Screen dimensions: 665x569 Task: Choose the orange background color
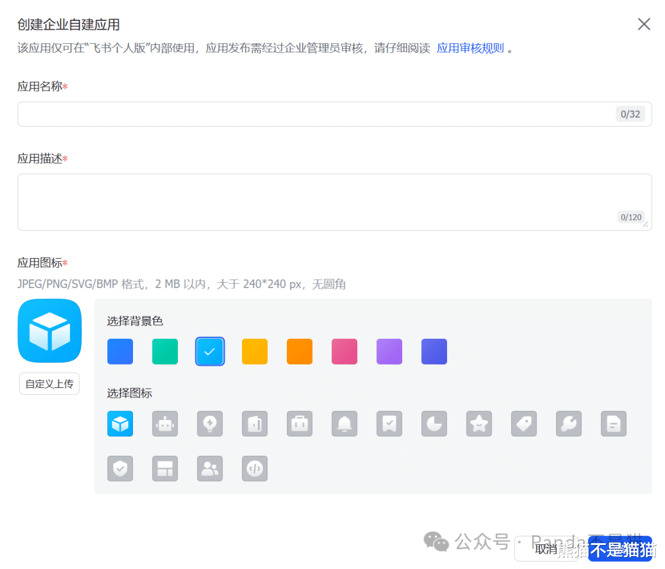tap(300, 352)
